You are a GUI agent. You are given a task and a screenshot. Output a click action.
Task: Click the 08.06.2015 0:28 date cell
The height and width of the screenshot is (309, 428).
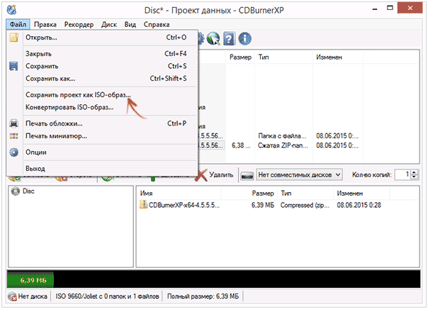tap(359, 205)
